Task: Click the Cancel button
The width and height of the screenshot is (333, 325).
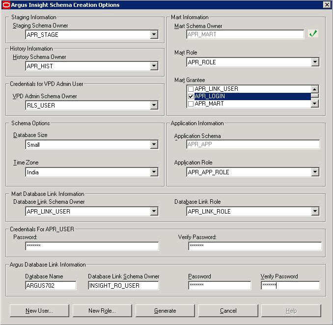Action: pyautogui.click(x=228, y=311)
